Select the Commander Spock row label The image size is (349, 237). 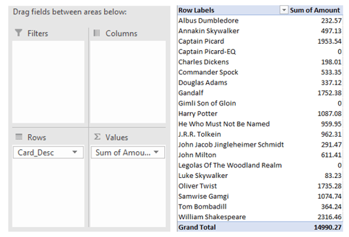click(208, 72)
